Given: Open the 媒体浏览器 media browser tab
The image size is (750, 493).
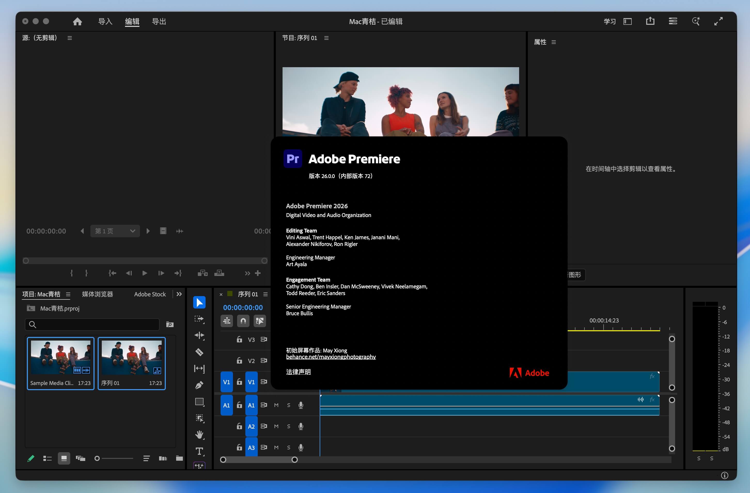Looking at the screenshot, I should pos(97,294).
